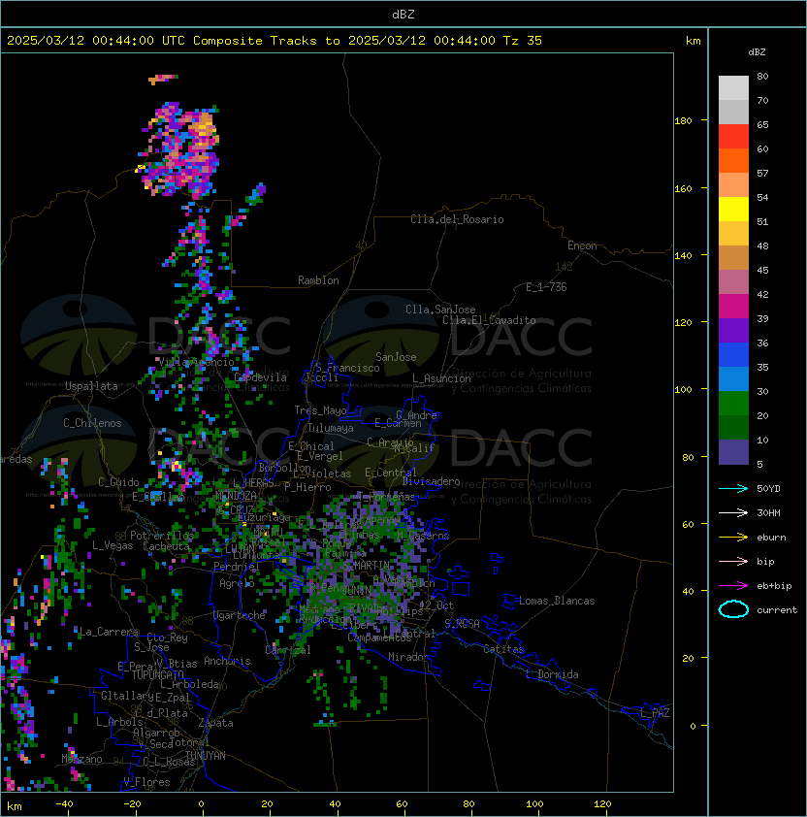Screen dimensions: 807x817
Task: Select the magenta swatch between 42 and 39 dBZ
Action: [733, 307]
